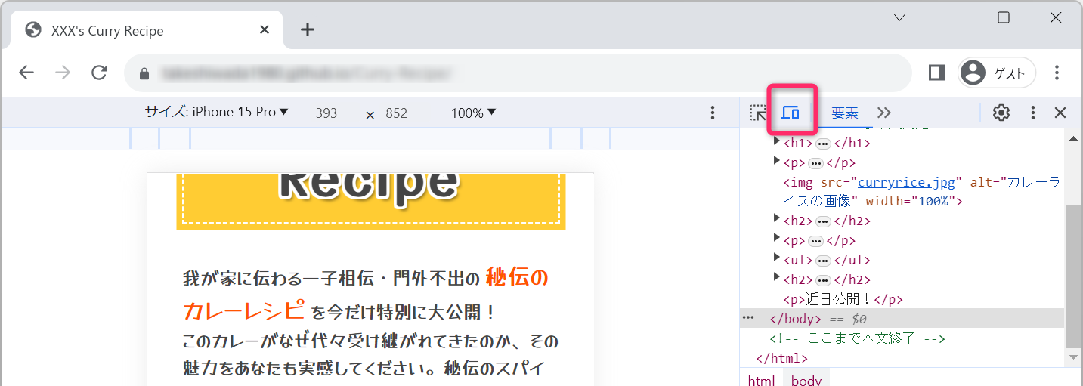
Task: Click the width field showing 393
Action: point(326,113)
